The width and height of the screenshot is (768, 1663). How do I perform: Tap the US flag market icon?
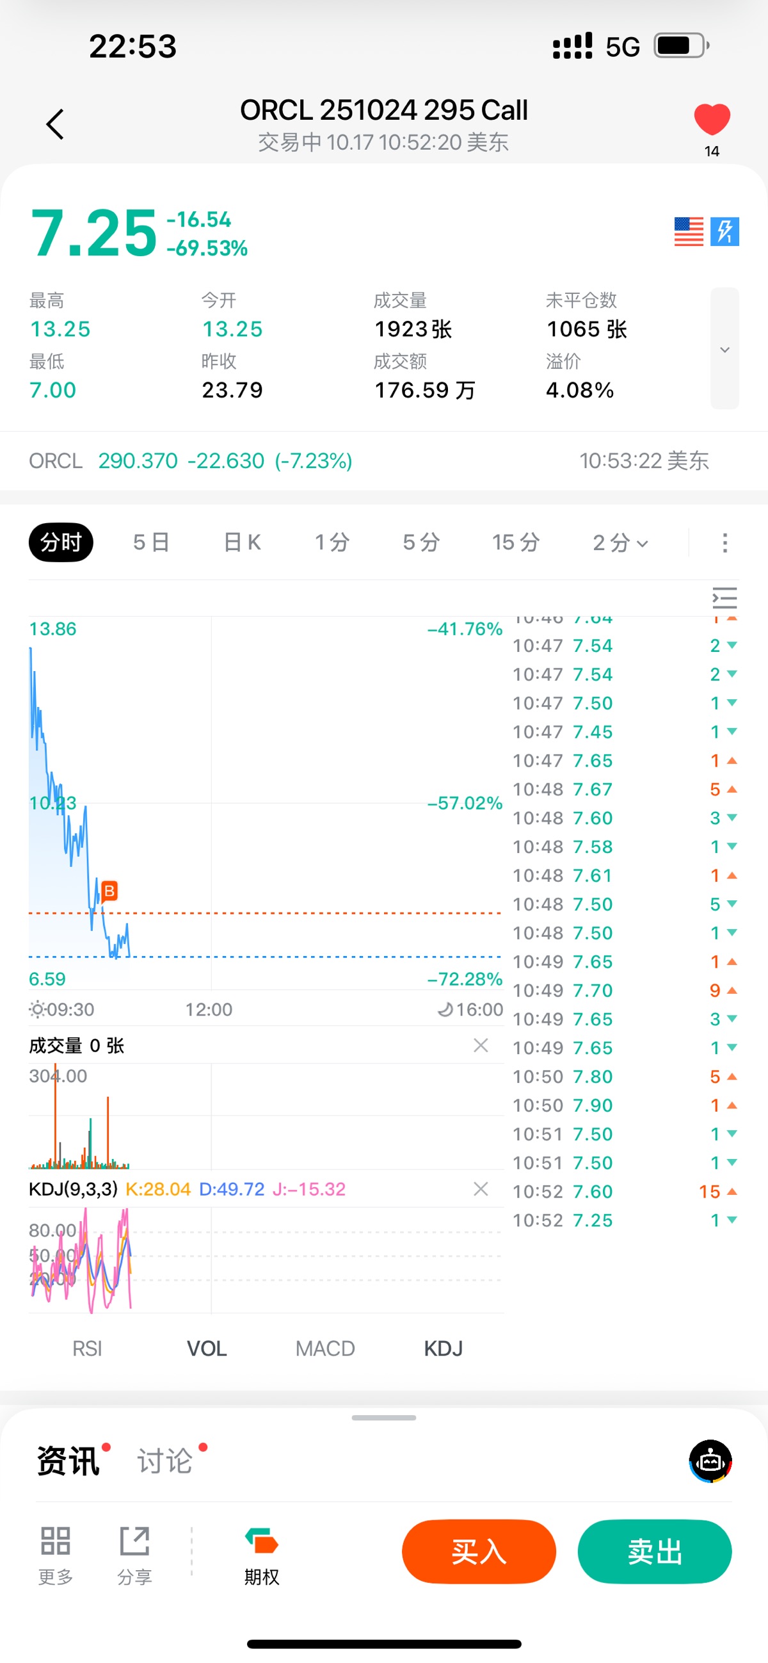pos(688,232)
